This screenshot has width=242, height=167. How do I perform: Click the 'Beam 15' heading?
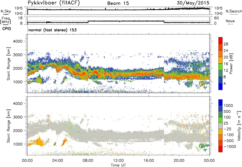point(118,3)
